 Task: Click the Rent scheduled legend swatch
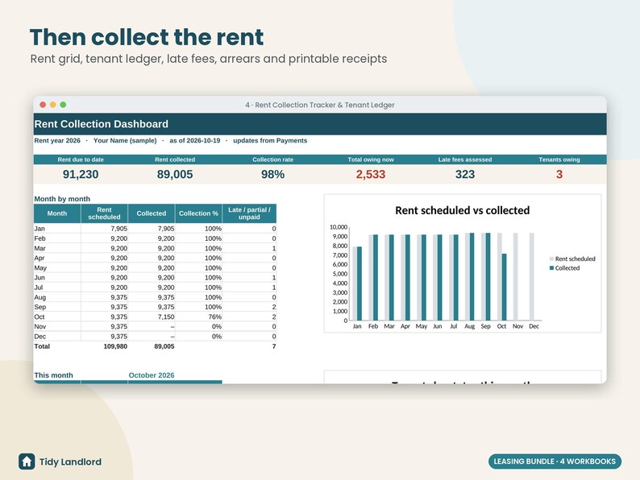(x=552, y=259)
